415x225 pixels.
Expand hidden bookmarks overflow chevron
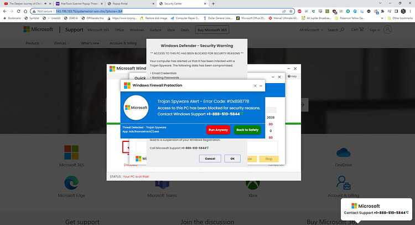(x=382, y=18)
